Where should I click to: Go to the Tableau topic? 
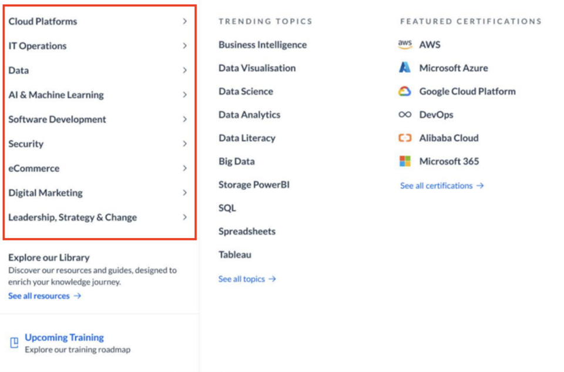235,254
